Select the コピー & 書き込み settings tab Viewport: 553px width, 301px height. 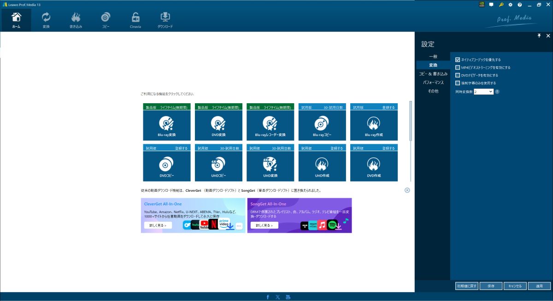pyautogui.click(x=433, y=74)
